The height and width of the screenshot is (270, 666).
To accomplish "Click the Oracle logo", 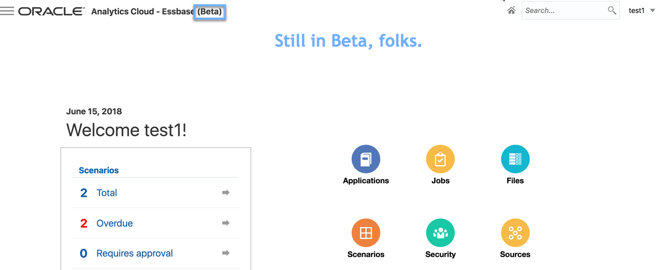I will (52, 11).
